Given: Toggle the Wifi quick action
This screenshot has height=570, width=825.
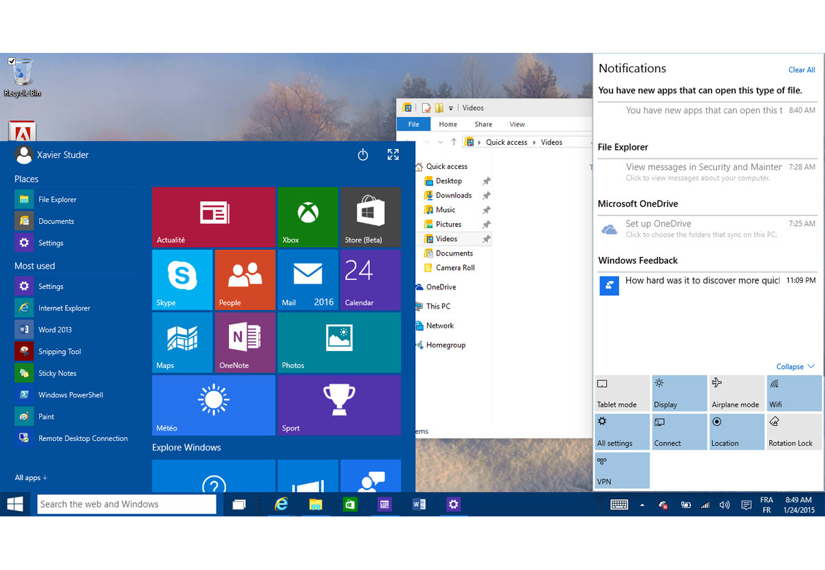Looking at the screenshot, I should 794,393.
